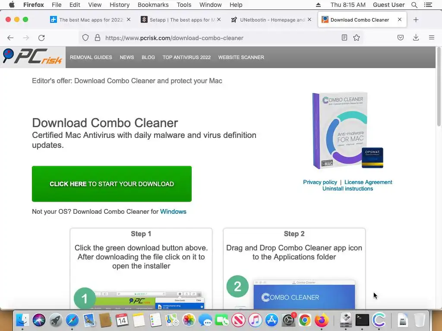The image size is (442, 331).
Task: Open the License Agreement link
Action: point(368,182)
